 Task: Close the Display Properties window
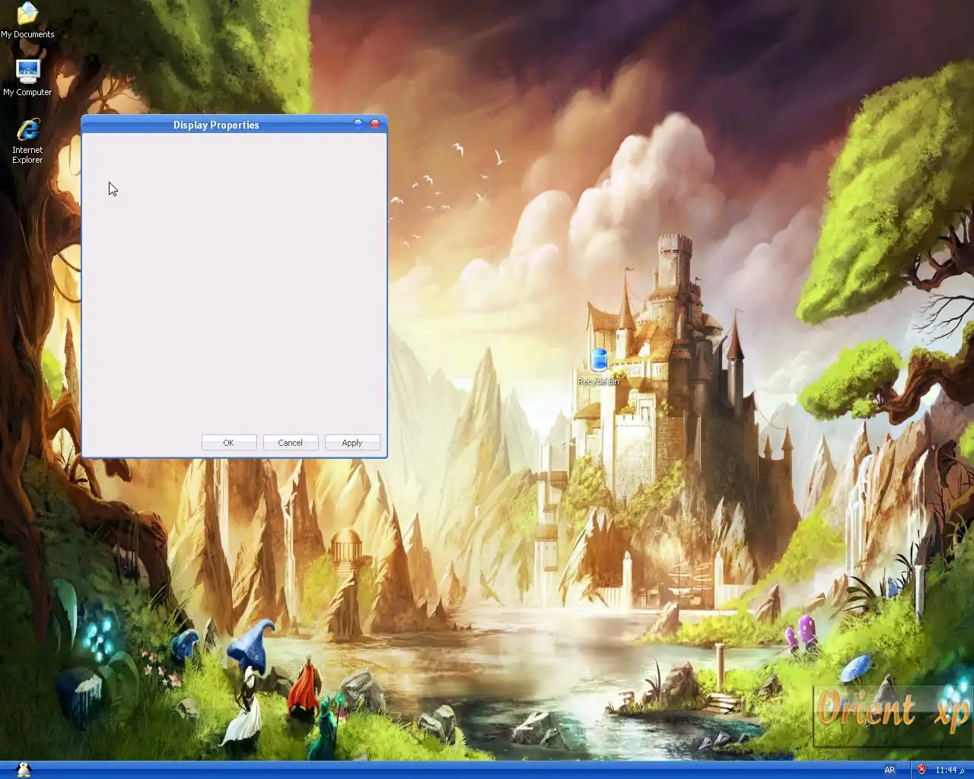click(x=375, y=124)
